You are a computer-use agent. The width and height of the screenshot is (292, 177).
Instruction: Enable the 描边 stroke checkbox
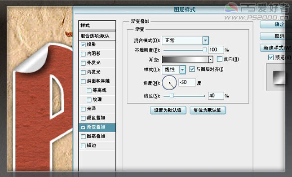[83, 146]
